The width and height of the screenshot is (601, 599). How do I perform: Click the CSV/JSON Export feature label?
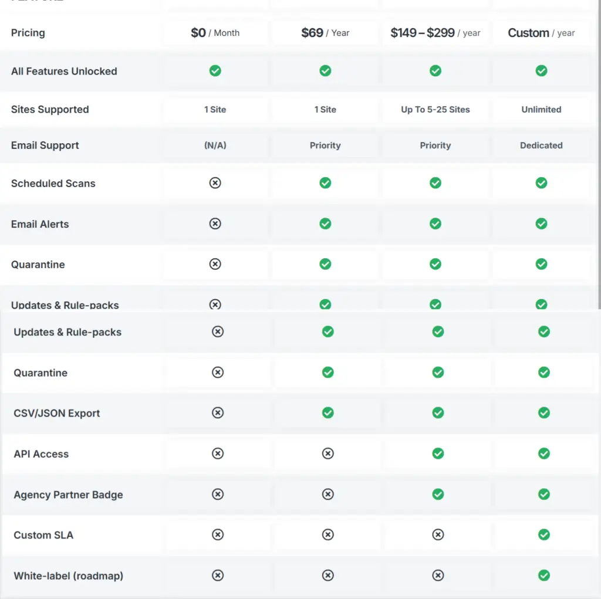[57, 414]
